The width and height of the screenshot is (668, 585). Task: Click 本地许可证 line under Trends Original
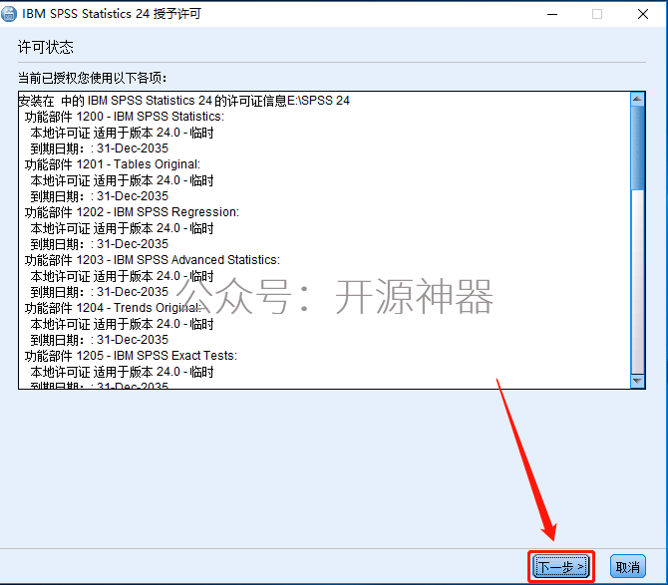point(122,324)
